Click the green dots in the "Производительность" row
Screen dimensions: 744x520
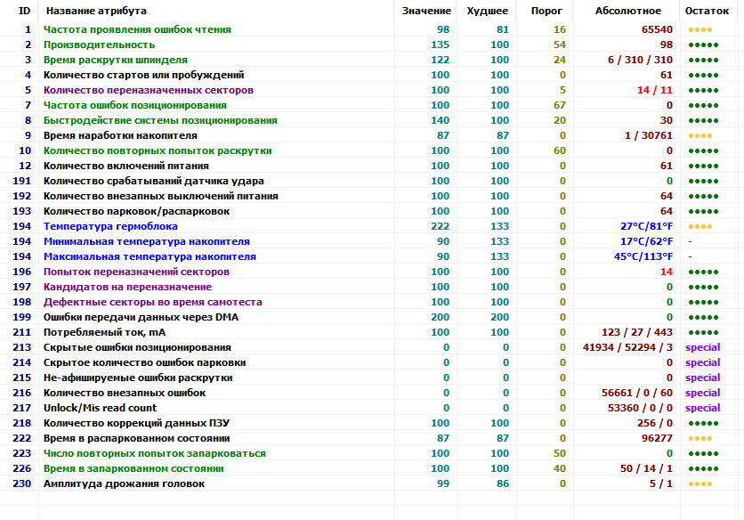[x=702, y=45]
